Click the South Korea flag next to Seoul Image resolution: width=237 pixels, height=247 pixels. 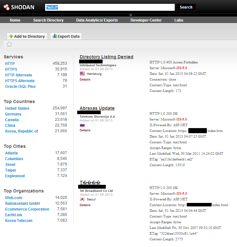pyautogui.click(x=82, y=199)
